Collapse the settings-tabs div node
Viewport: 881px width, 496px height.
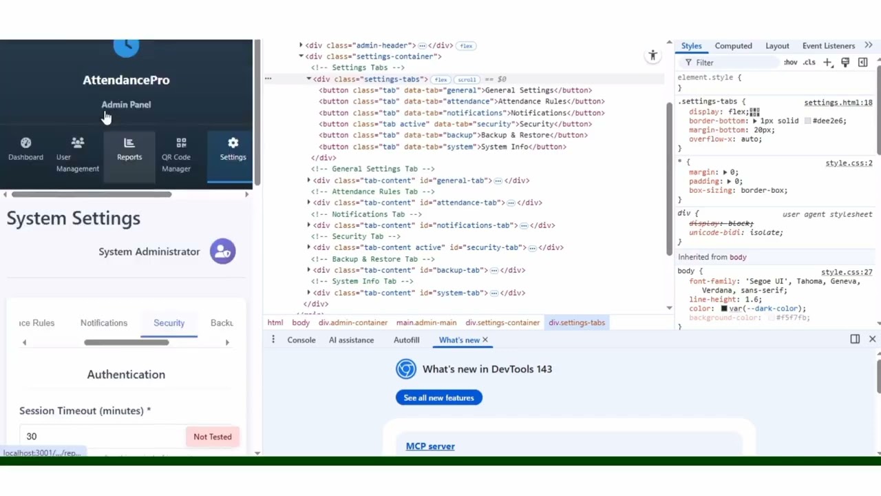pos(309,79)
